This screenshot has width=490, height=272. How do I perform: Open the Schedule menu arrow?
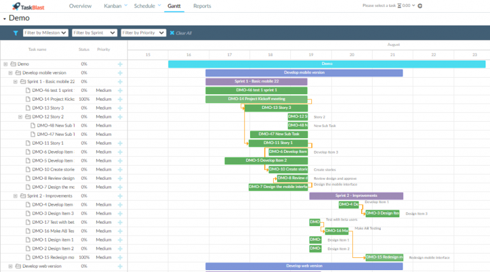[x=160, y=5]
